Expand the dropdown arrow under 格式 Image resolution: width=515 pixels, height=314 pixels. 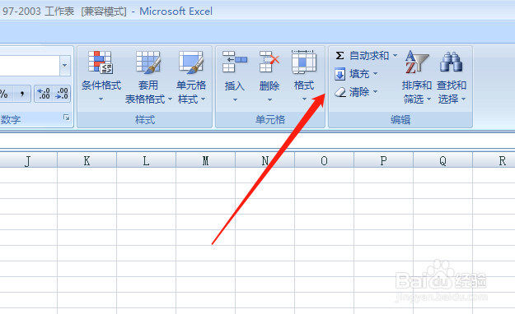(304, 99)
